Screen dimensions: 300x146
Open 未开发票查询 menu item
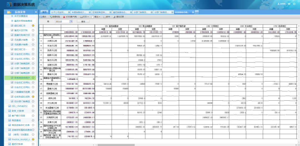[21, 16]
